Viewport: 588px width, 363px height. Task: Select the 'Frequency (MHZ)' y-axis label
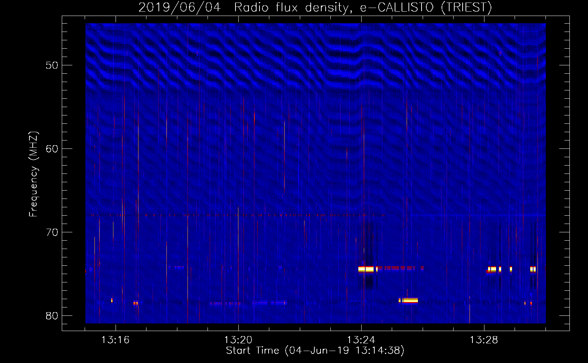click(33, 174)
